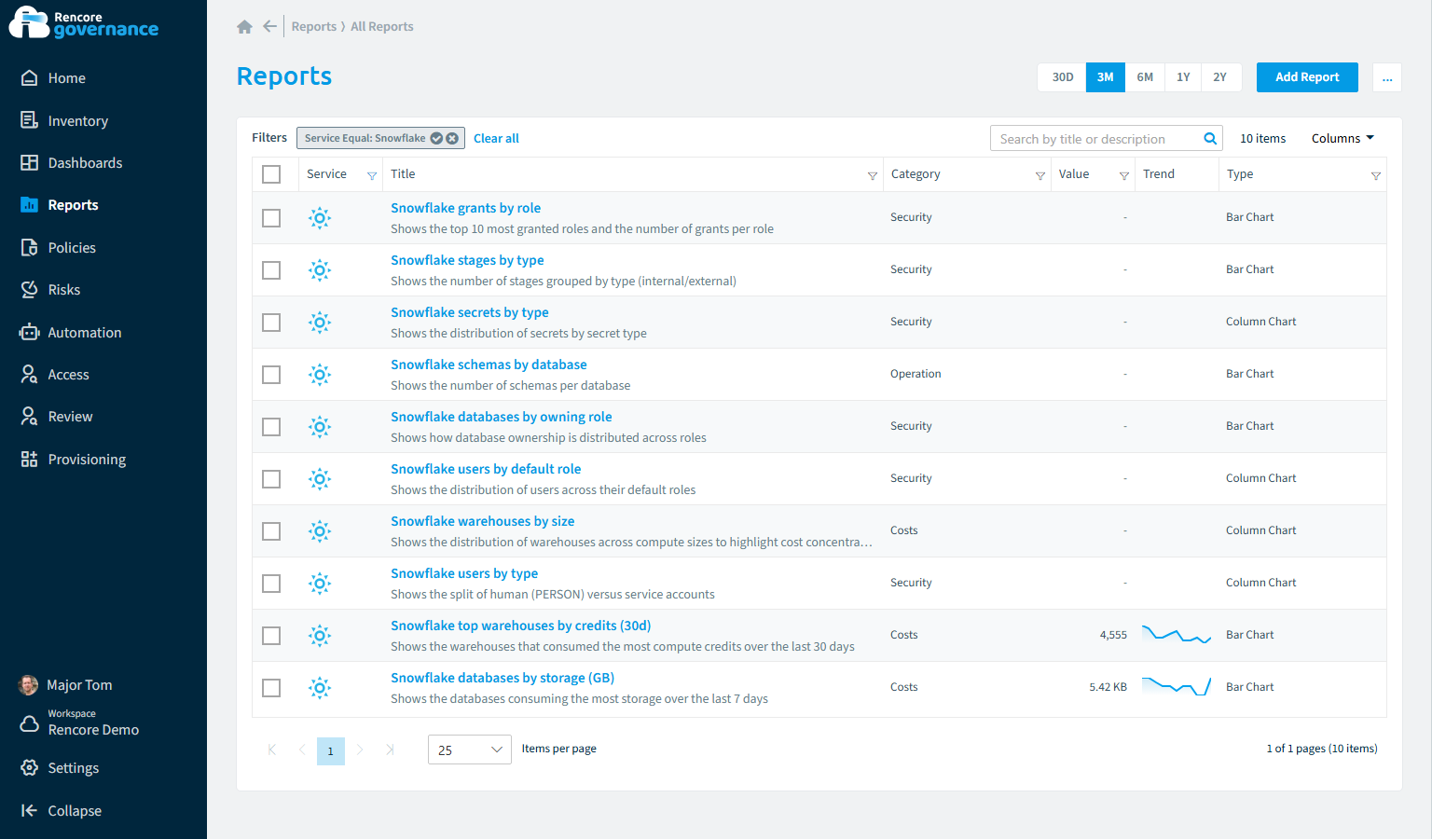Sort by the Trend column header
Image resolution: width=1432 pixels, height=839 pixels.
[1159, 174]
